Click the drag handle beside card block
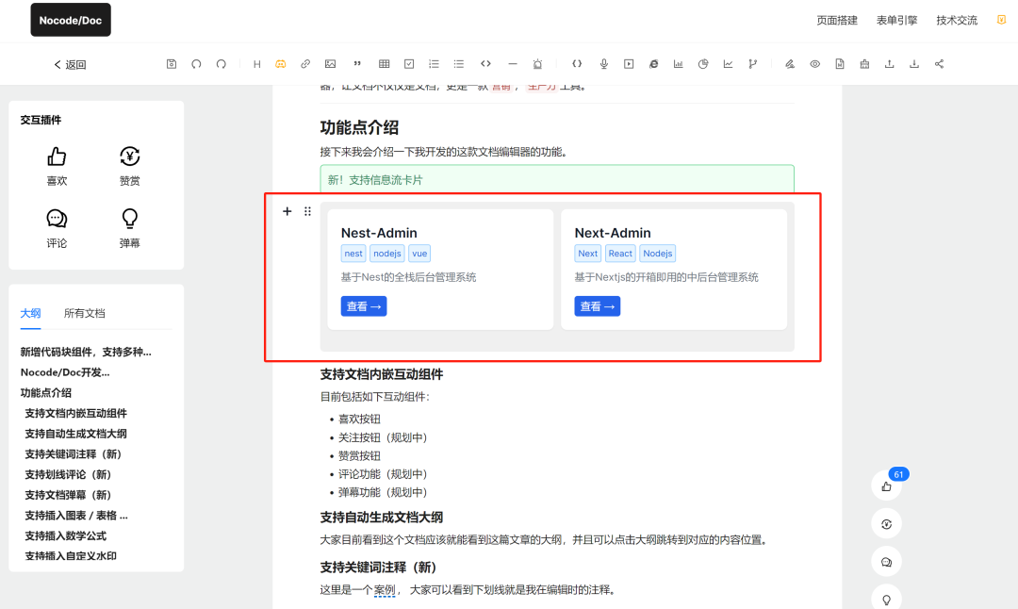Screen dimensions: 1018x609 pos(307,211)
